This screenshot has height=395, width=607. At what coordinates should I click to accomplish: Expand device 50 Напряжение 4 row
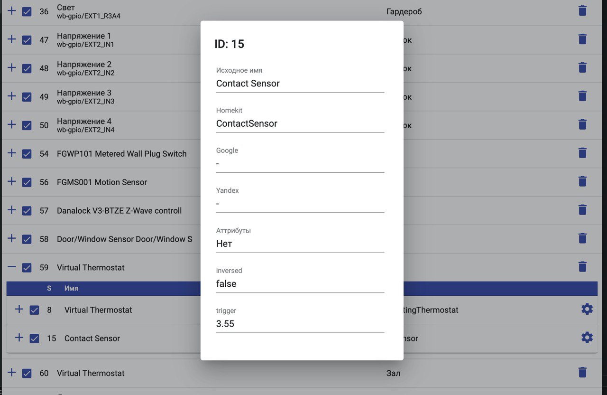(x=12, y=124)
